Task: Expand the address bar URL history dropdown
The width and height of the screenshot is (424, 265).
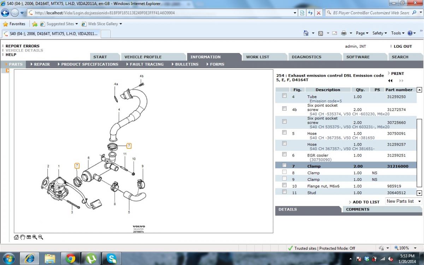Action: [295, 13]
